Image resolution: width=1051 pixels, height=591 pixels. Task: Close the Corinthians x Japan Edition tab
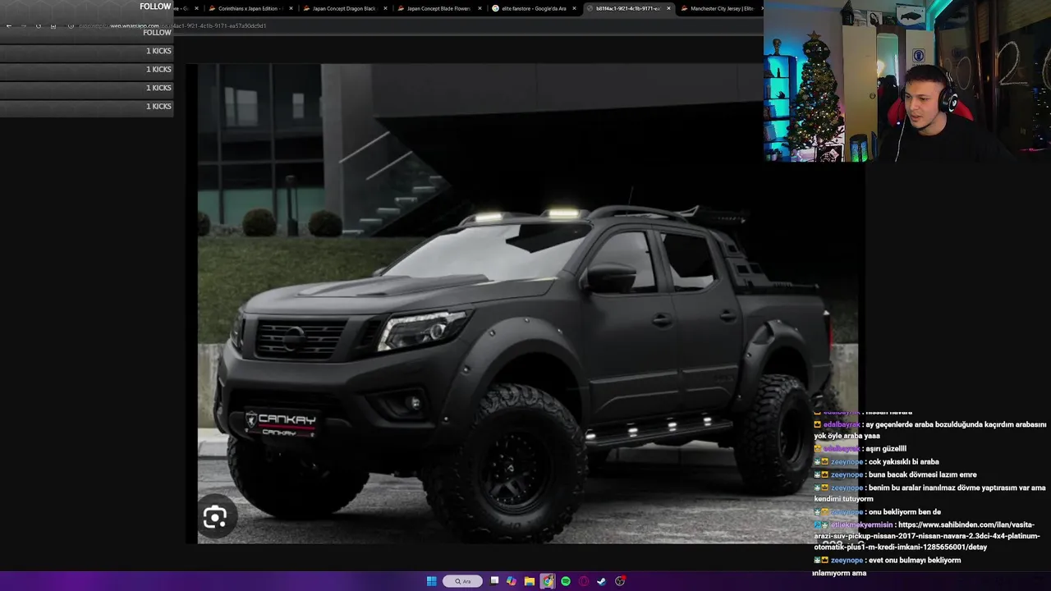click(291, 8)
